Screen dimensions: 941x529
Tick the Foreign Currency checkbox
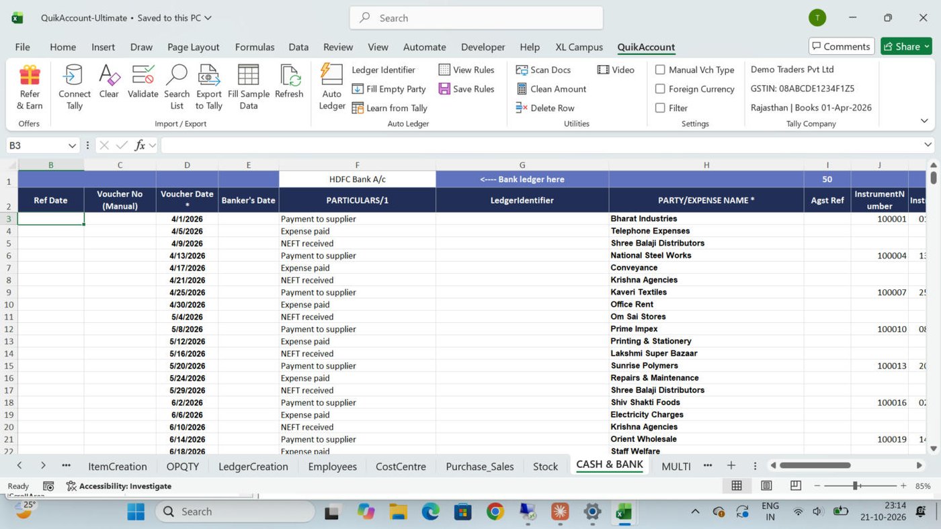[x=660, y=89]
